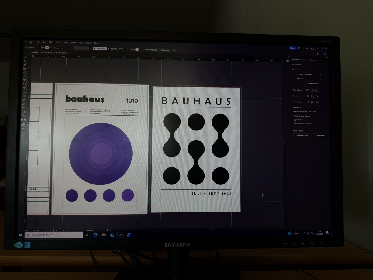Open the File menu
Image resolution: width=373 pixels, height=280 pixels.
39,42
